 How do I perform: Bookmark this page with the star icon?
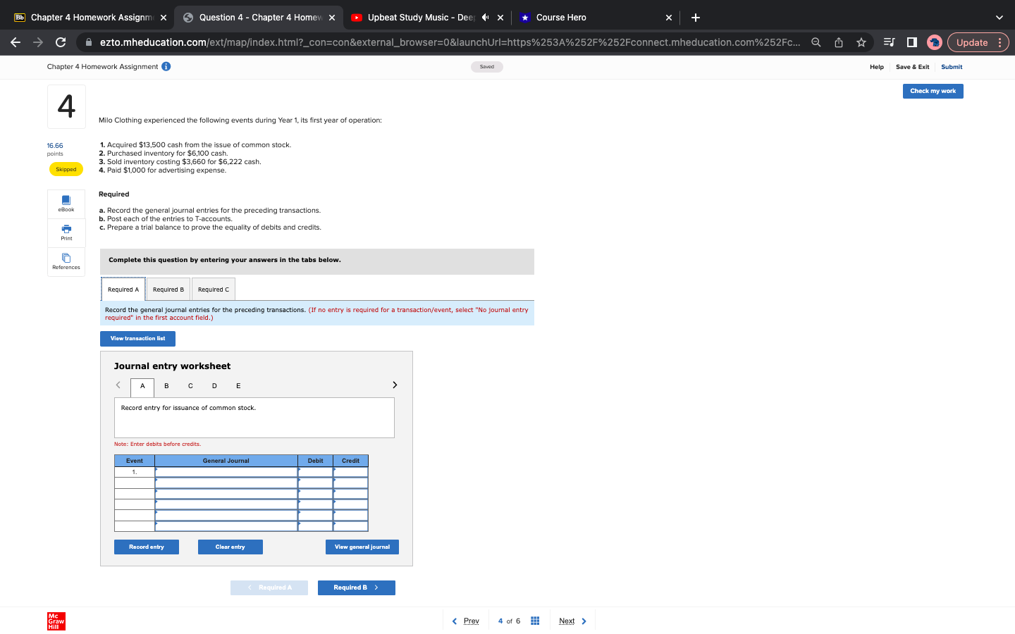(x=861, y=42)
